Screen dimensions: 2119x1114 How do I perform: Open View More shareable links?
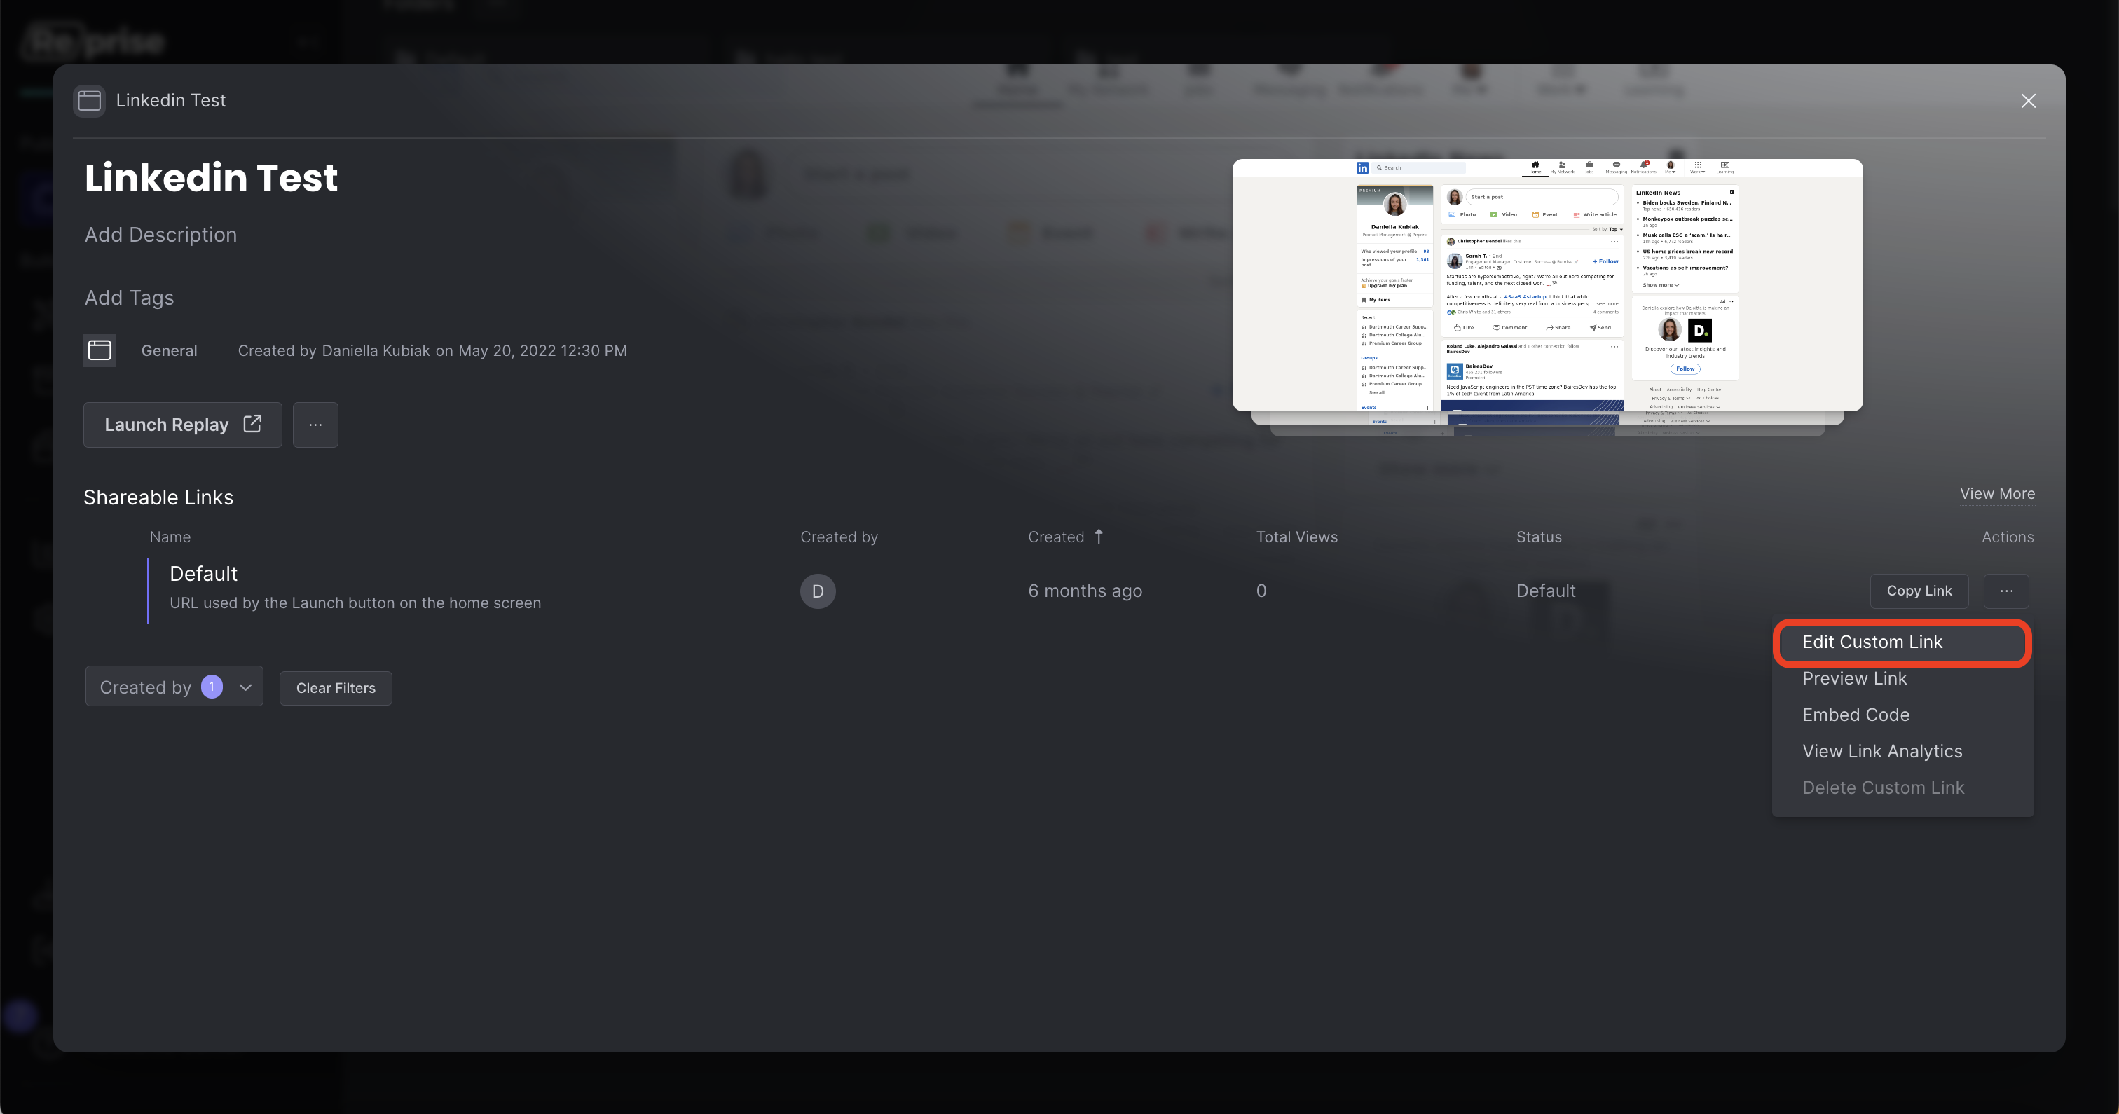click(1997, 494)
